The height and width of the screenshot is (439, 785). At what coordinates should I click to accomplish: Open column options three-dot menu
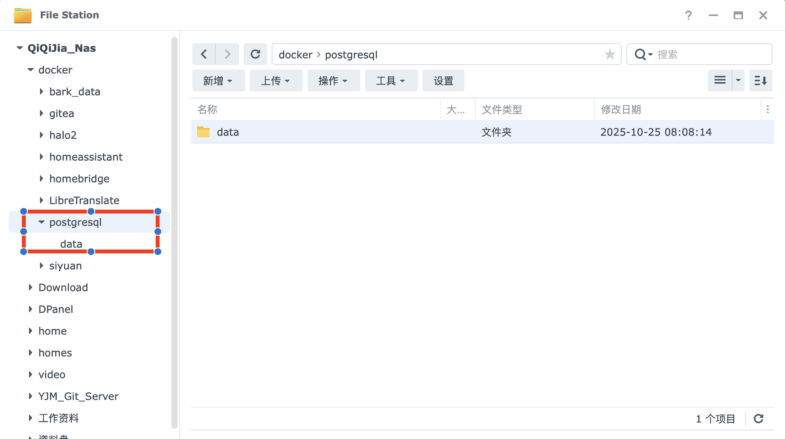click(767, 110)
